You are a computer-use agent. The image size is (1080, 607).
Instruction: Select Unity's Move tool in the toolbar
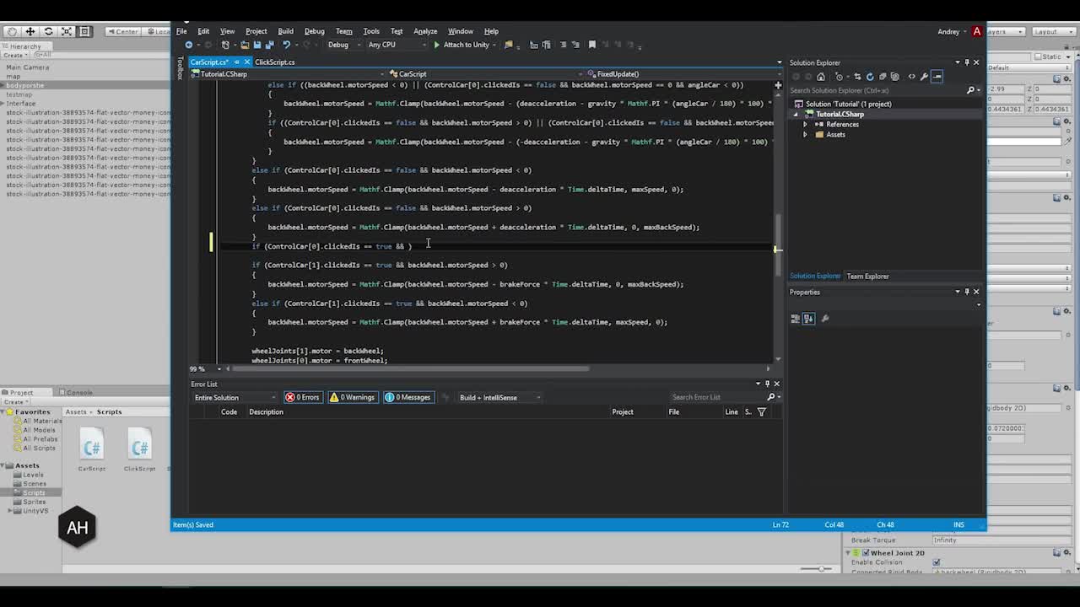(x=30, y=31)
